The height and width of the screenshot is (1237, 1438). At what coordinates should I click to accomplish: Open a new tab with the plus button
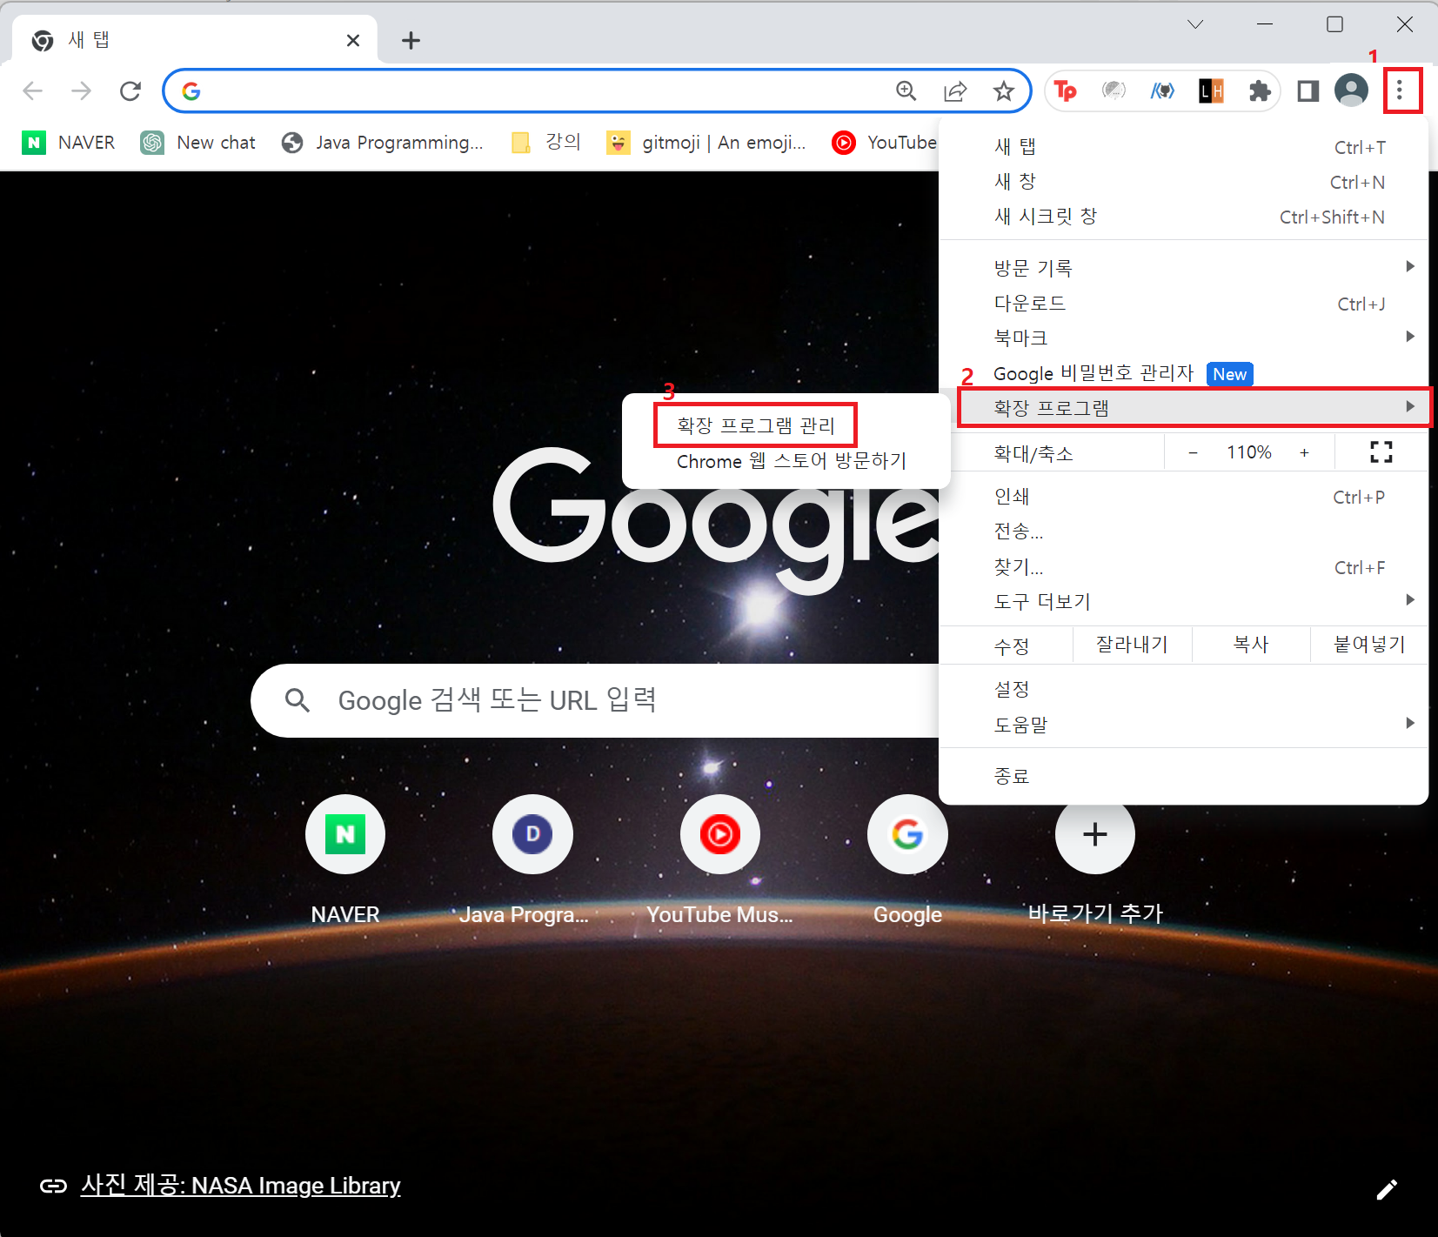pyautogui.click(x=411, y=40)
